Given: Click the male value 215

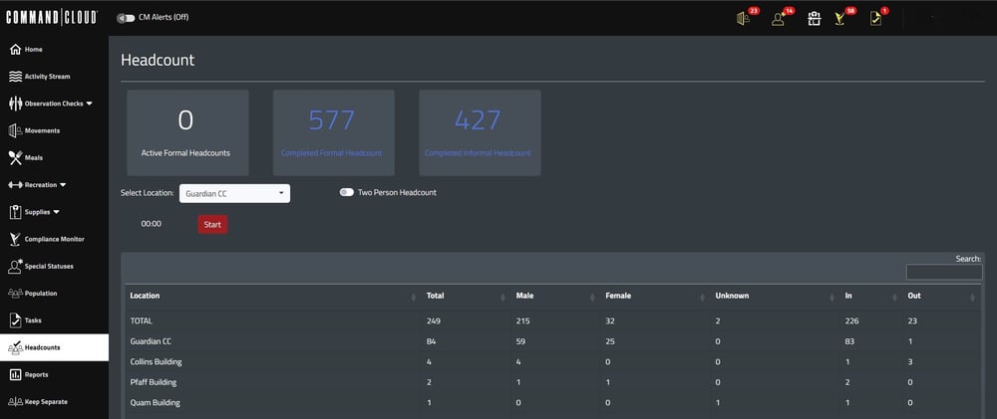Looking at the screenshot, I should point(523,321).
